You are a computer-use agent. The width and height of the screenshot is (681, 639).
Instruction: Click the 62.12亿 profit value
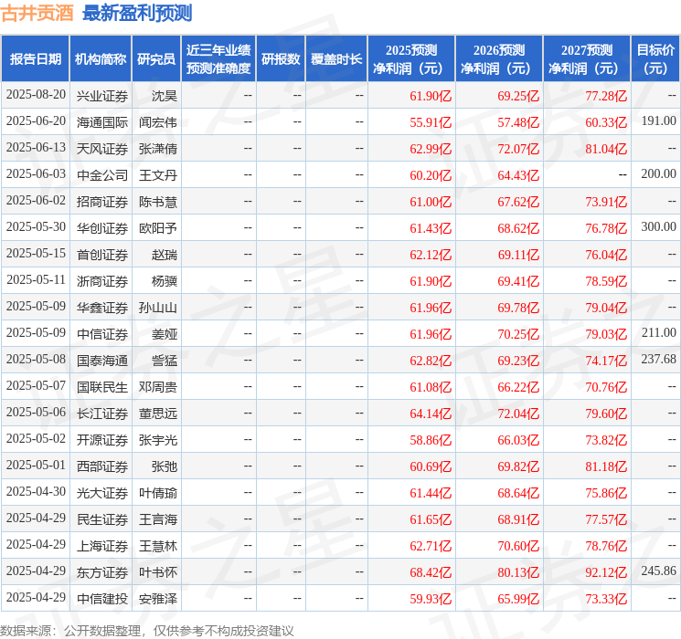pyautogui.click(x=431, y=255)
